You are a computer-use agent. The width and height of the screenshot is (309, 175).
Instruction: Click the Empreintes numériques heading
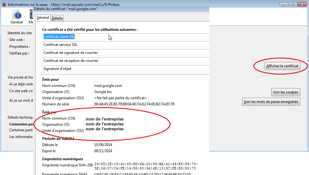tap(63, 159)
